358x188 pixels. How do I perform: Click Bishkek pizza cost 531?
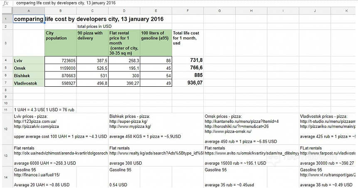tap(92, 76)
